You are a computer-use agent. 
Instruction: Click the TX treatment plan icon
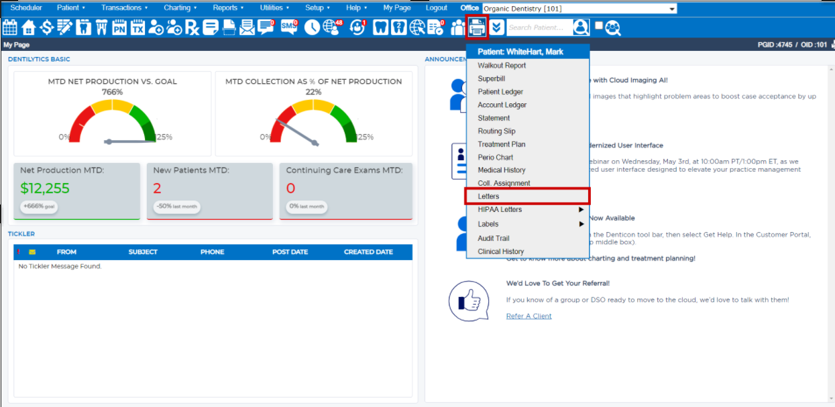pos(137,27)
